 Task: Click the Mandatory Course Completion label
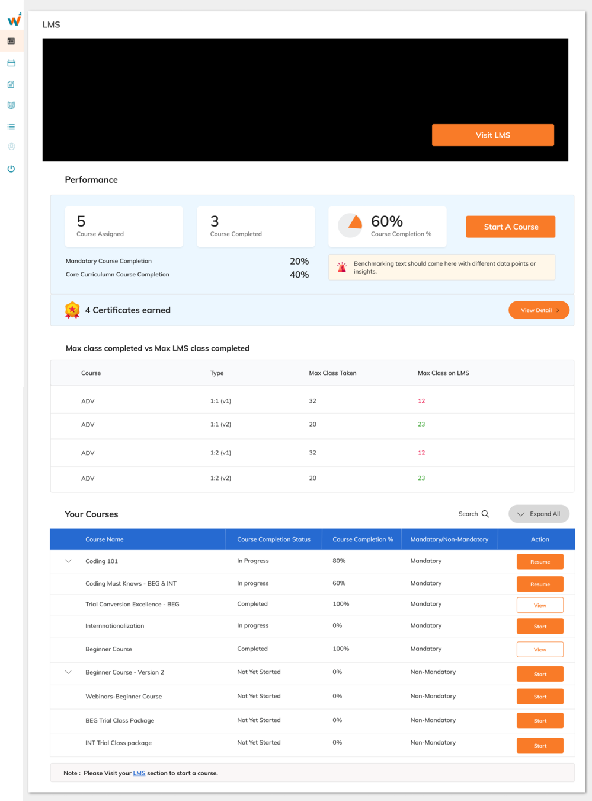coord(108,261)
